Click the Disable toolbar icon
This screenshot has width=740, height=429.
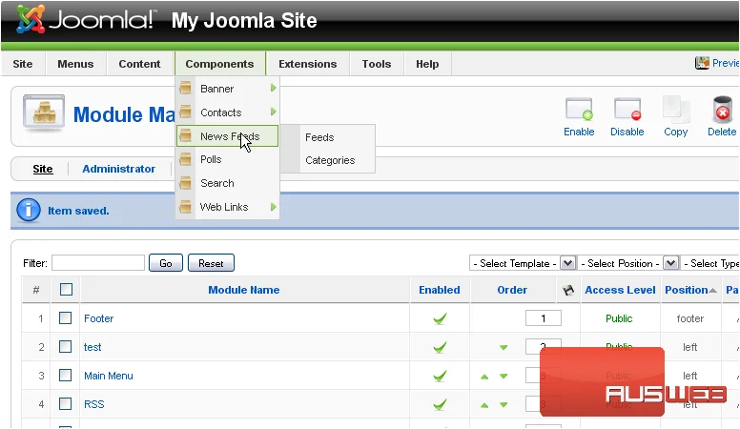627,109
